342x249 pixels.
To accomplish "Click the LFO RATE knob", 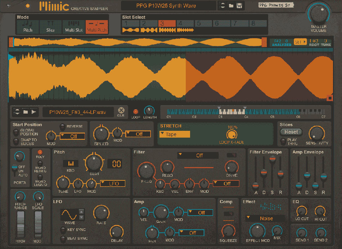I will coord(101,213).
